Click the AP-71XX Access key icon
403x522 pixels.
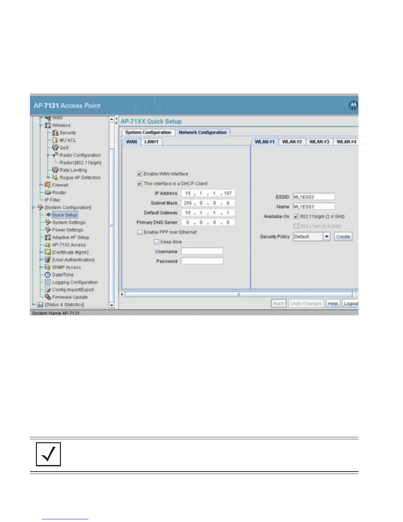48,245
